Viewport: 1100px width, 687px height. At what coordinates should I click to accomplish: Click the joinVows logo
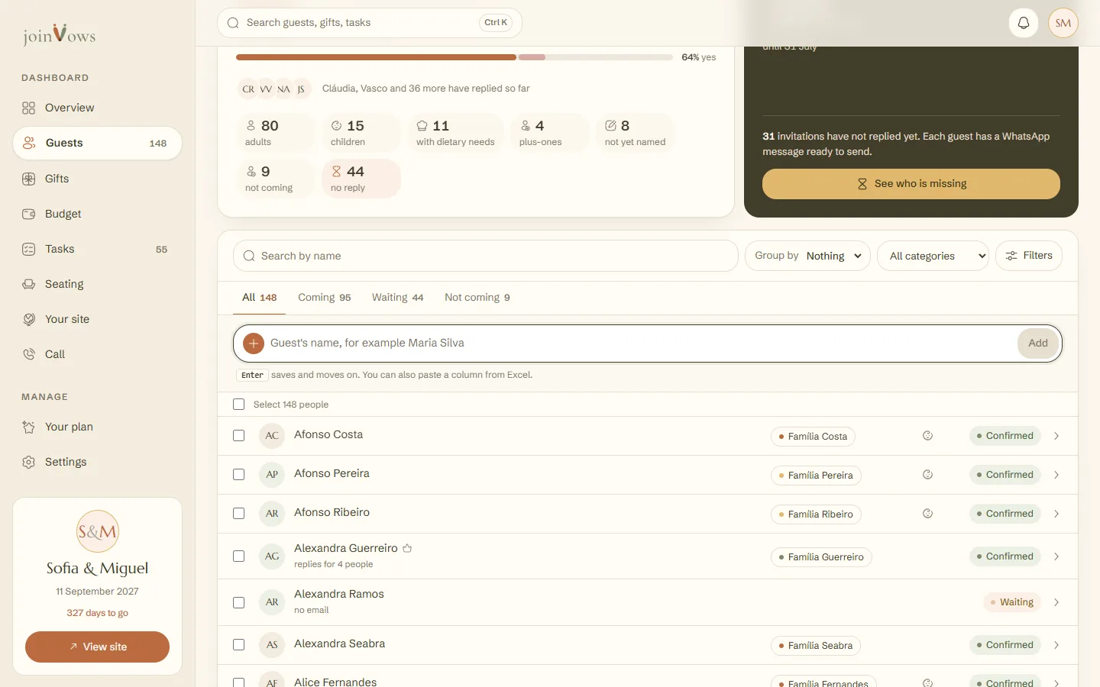pyautogui.click(x=59, y=34)
